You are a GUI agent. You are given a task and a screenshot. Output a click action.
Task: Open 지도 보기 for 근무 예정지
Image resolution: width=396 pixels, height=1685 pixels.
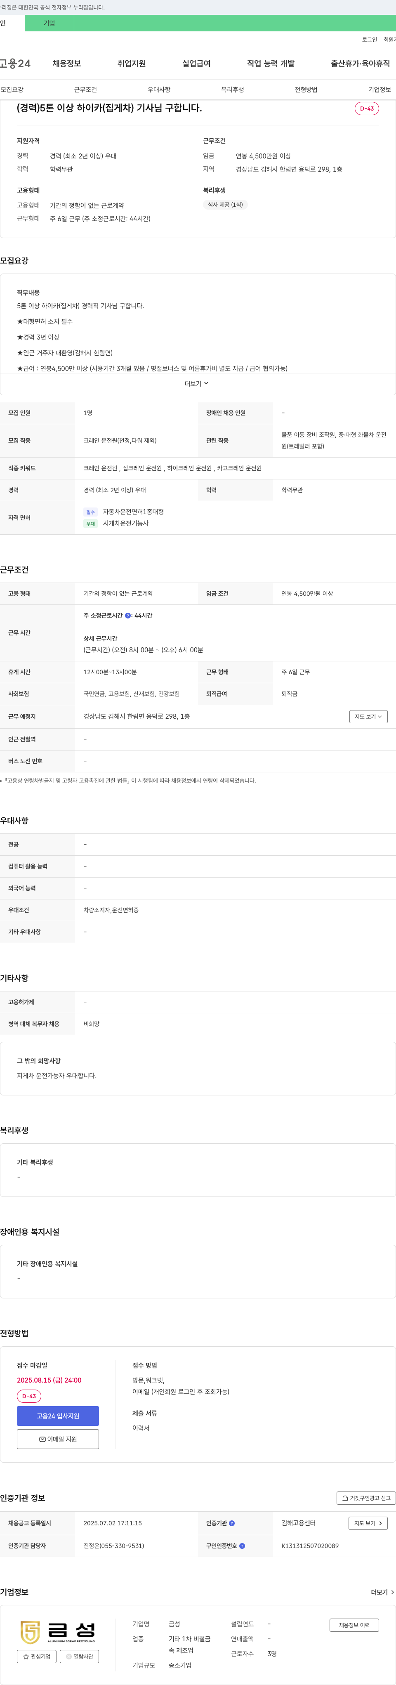[x=368, y=717]
